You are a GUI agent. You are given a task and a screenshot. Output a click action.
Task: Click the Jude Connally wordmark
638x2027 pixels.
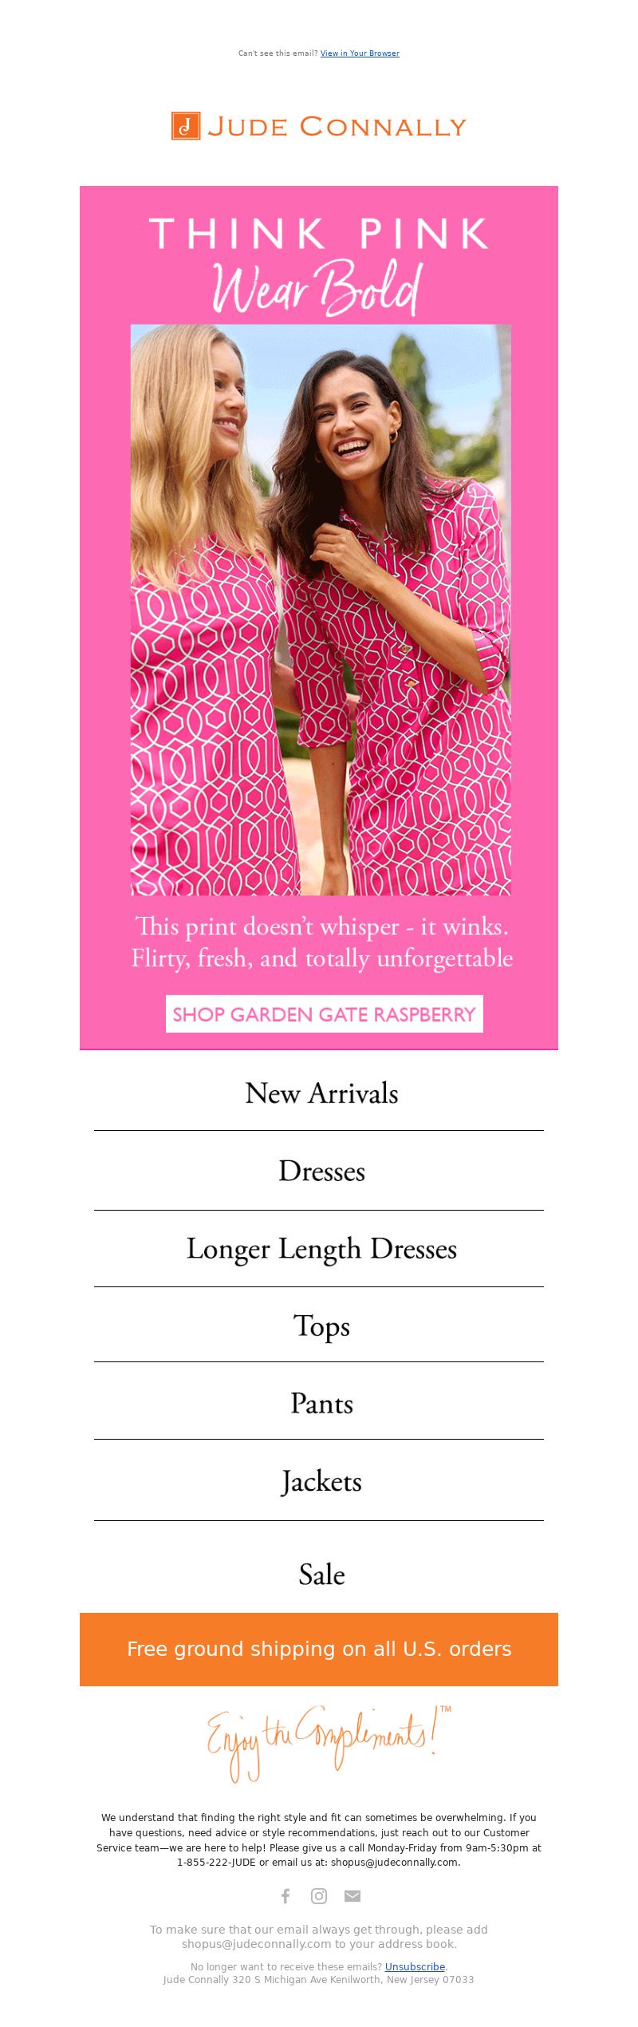(x=337, y=127)
